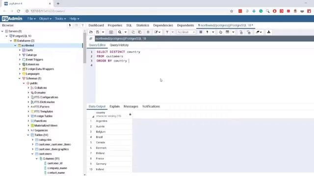Click the Rollback transaction icon

pos(249,32)
